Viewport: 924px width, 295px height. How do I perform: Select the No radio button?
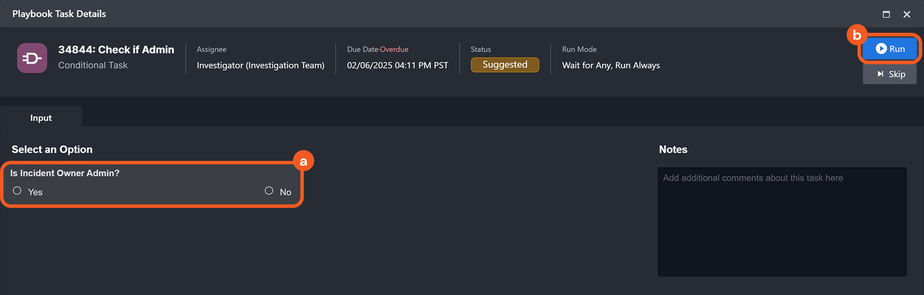269,191
